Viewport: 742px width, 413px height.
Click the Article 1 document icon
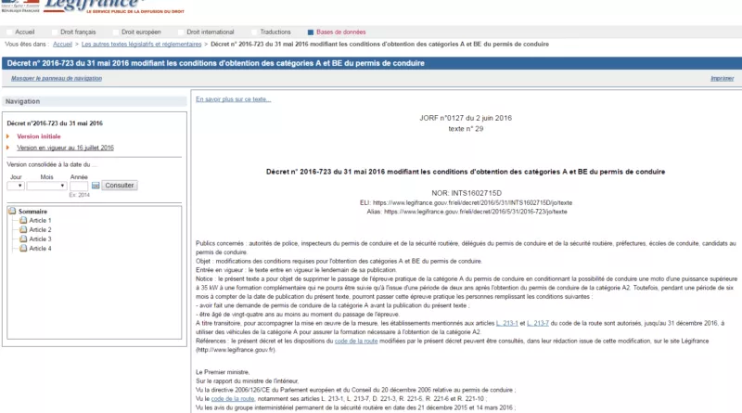(23, 221)
